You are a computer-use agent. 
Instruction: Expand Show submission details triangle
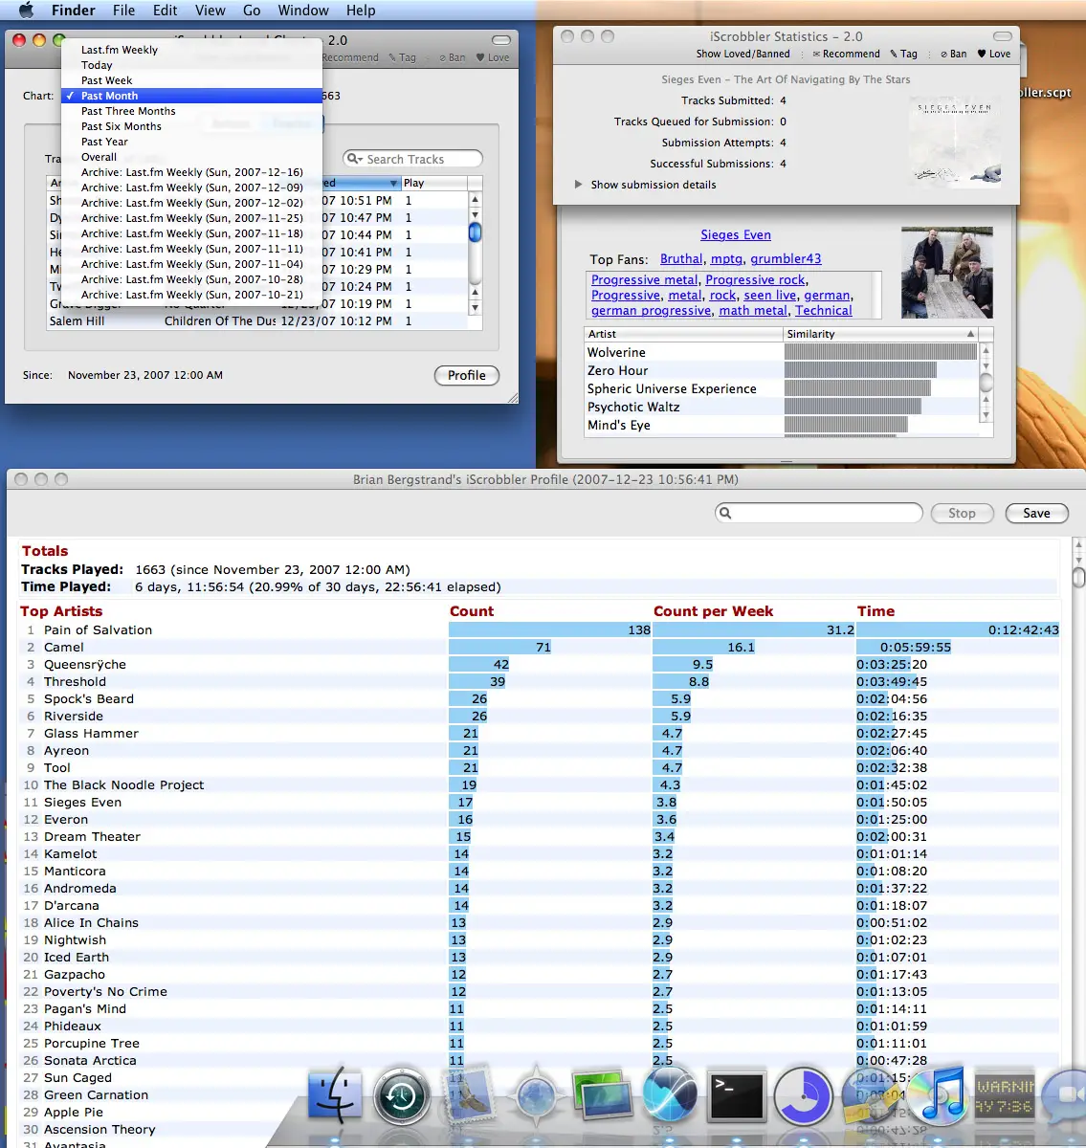[x=578, y=185]
